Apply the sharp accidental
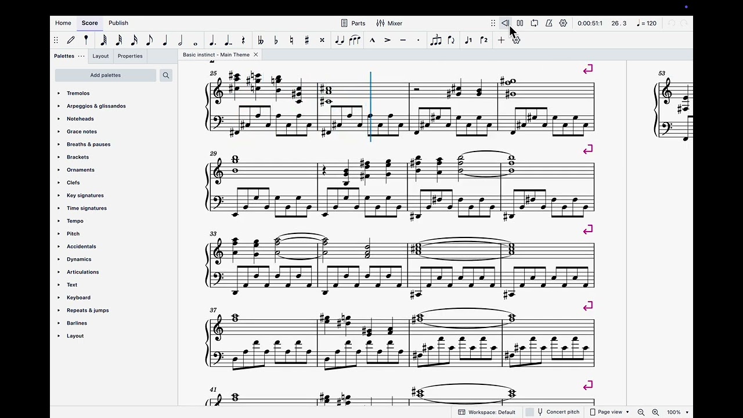This screenshot has height=418, width=743. 306,40
